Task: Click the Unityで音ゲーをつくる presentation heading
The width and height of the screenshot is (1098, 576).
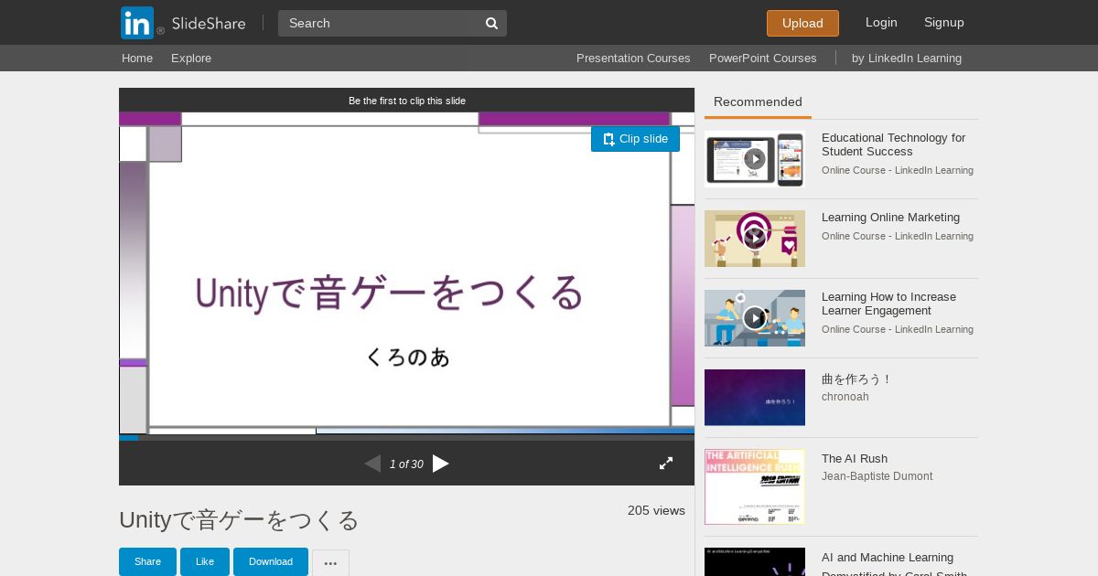Action: pos(239,520)
